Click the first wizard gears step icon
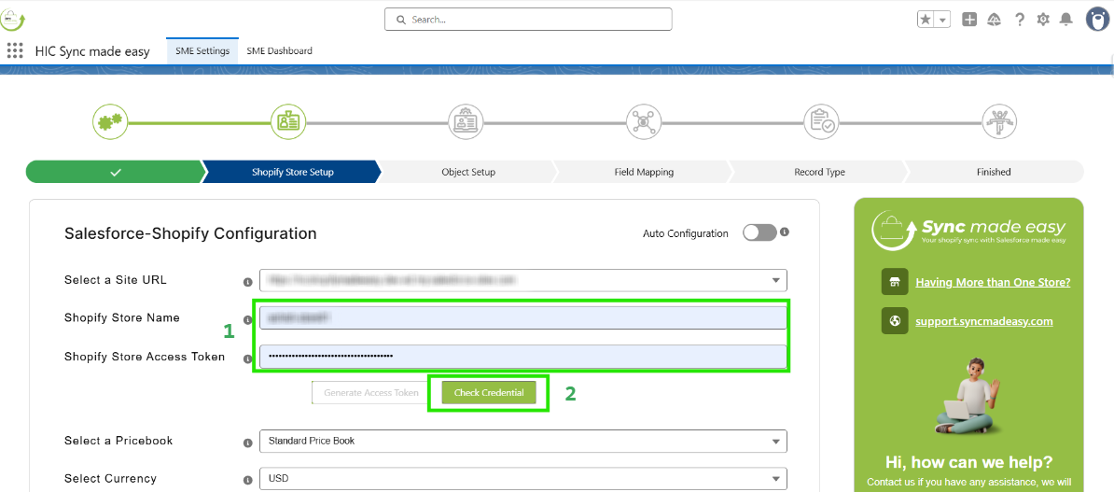 (110, 121)
